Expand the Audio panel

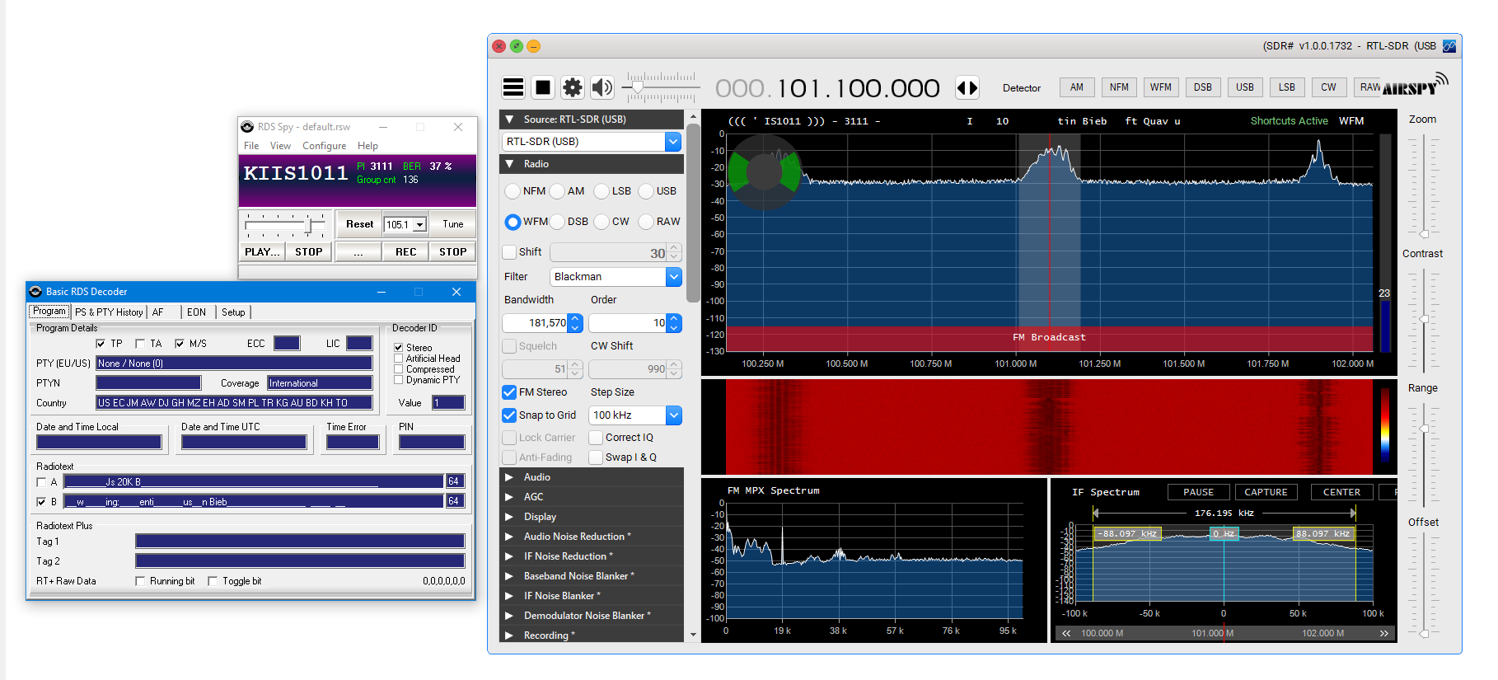tap(508, 477)
